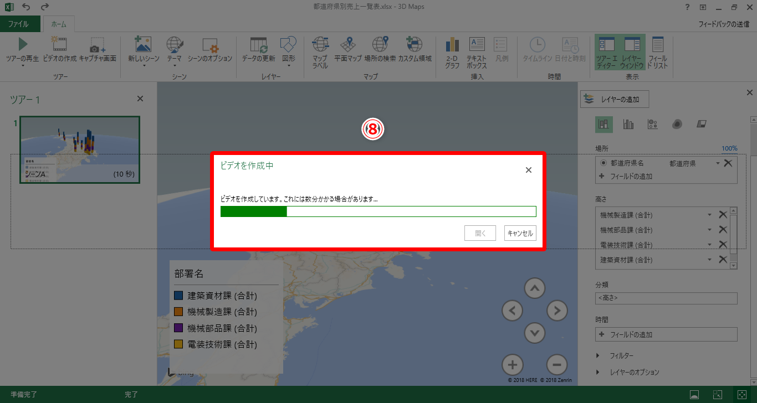The image size is (757, 403).
Task: Open dropdown for 建築資材課 (合計) field
Action: click(x=709, y=260)
